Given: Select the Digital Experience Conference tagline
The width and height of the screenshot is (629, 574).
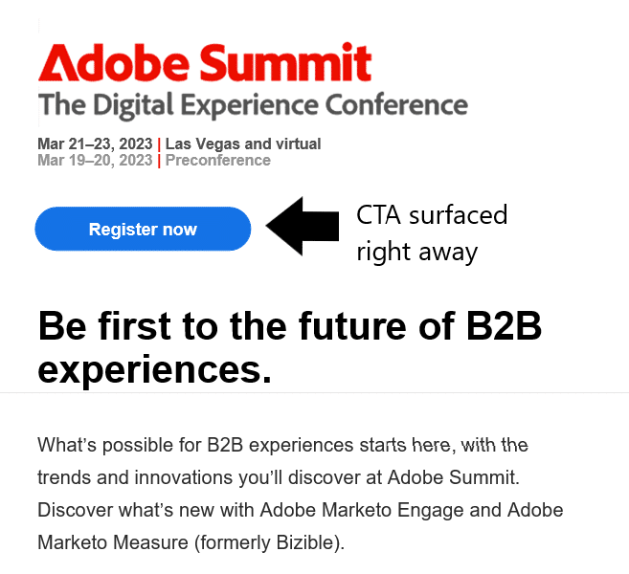Looking at the screenshot, I should click(253, 105).
